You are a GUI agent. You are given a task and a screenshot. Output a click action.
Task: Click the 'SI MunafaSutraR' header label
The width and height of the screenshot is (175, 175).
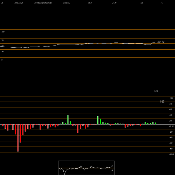click(x=43, y=3)
